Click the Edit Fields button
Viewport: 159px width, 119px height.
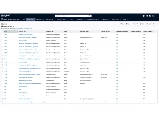[x=149, y=24]
